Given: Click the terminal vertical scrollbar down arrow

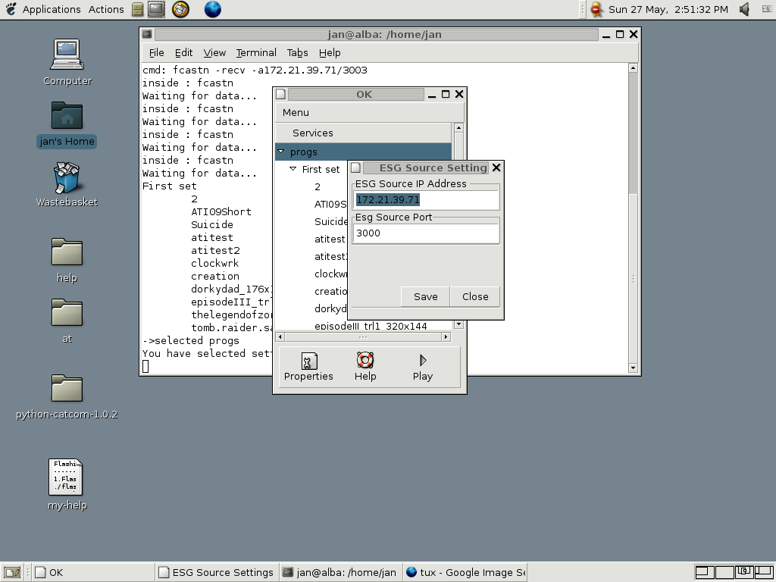Looking at the screenshot, I should (634, 368).
